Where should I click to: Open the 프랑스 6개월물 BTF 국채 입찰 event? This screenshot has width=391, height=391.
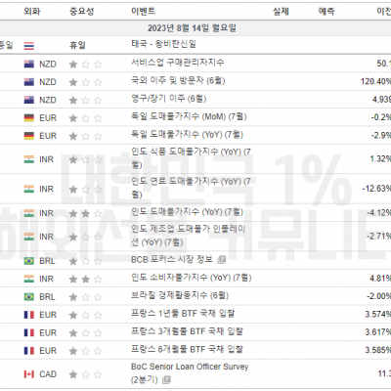tap(187, 349)
